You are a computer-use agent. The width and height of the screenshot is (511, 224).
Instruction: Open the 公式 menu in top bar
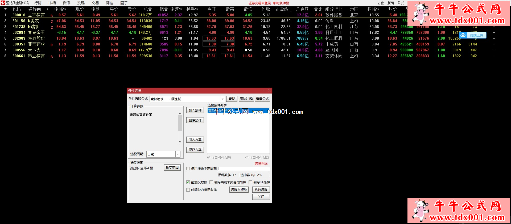[401, 3]
